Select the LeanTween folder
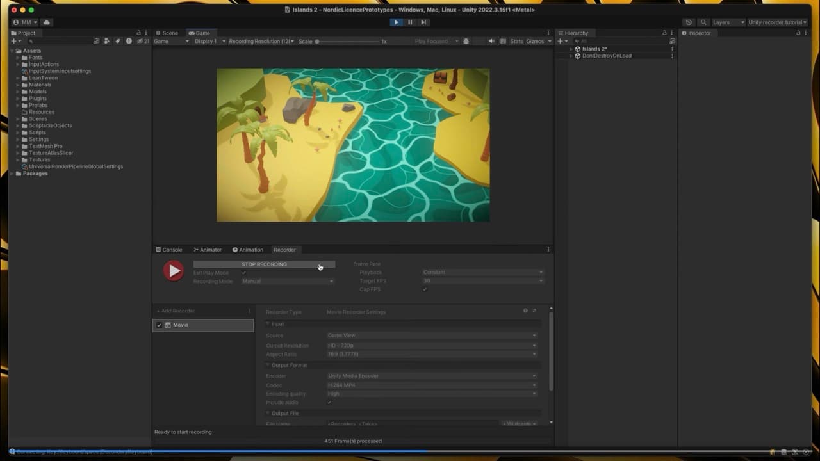Image resolution: width=820 pixels, height=461 pixels. click(x=44, y=78)
